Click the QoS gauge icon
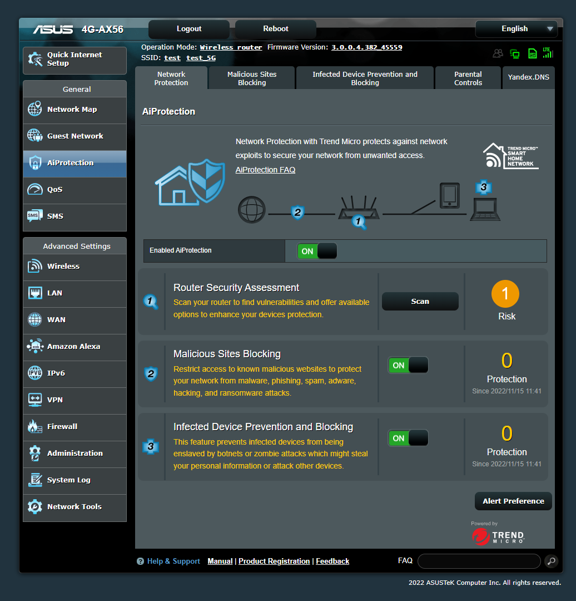 point(35,189)
